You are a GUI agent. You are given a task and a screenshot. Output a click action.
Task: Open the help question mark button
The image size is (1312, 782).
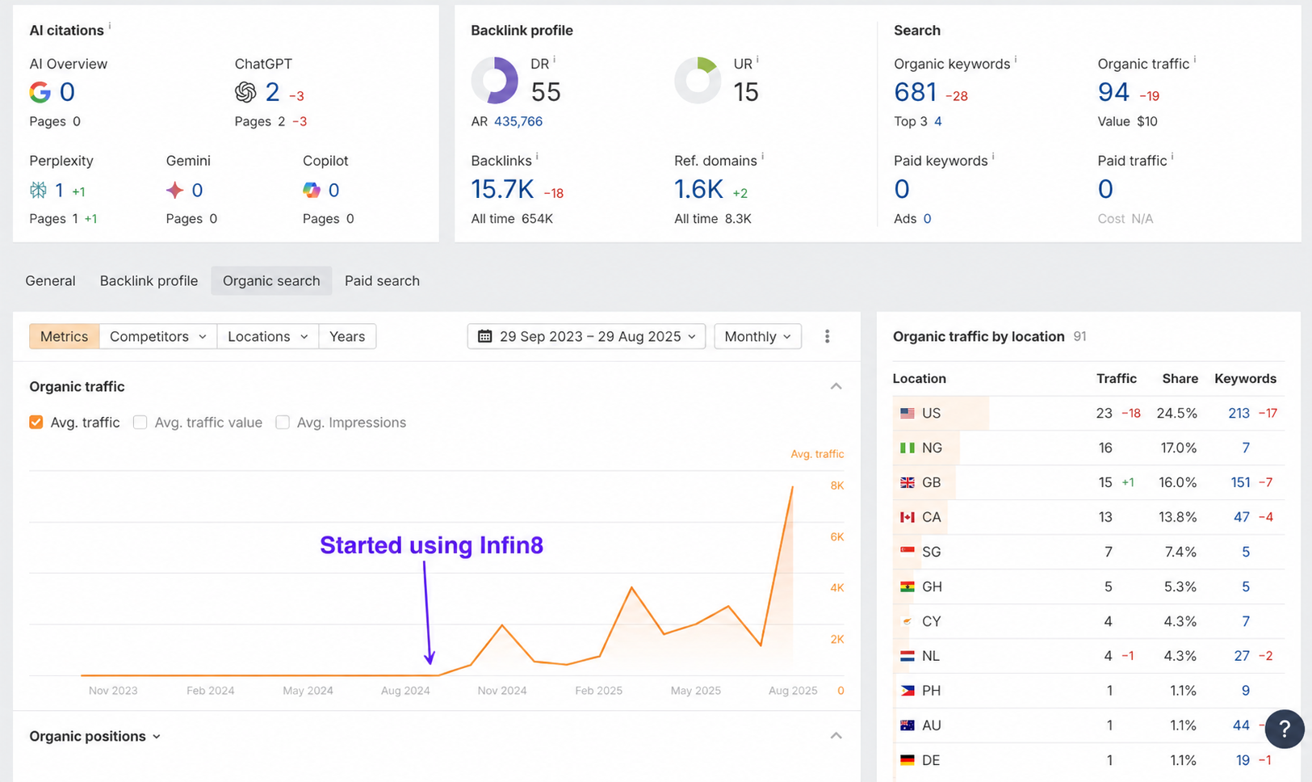(1285, 729)
